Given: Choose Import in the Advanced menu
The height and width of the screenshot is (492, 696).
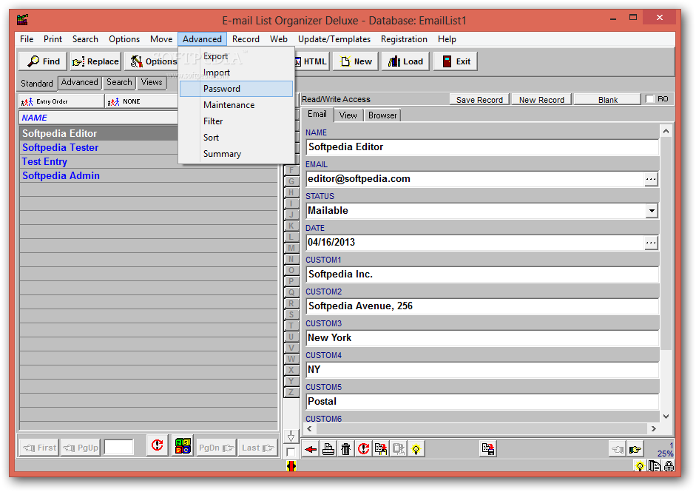Looking at the screenshot, I should [x=236, y=73].
